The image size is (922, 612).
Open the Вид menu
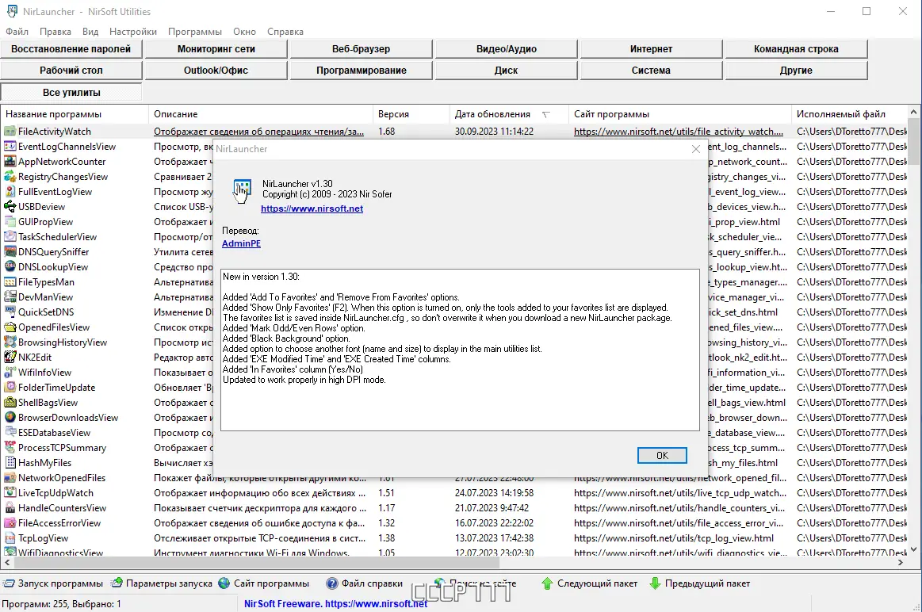(90, 32)
